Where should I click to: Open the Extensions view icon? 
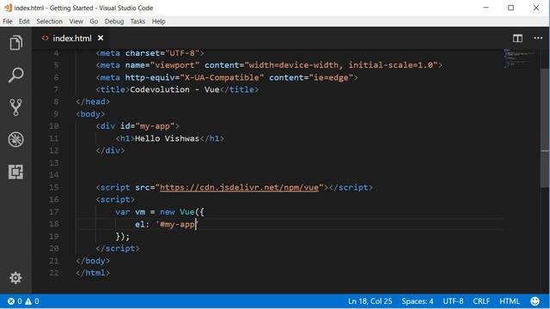[x=15, y=172]
